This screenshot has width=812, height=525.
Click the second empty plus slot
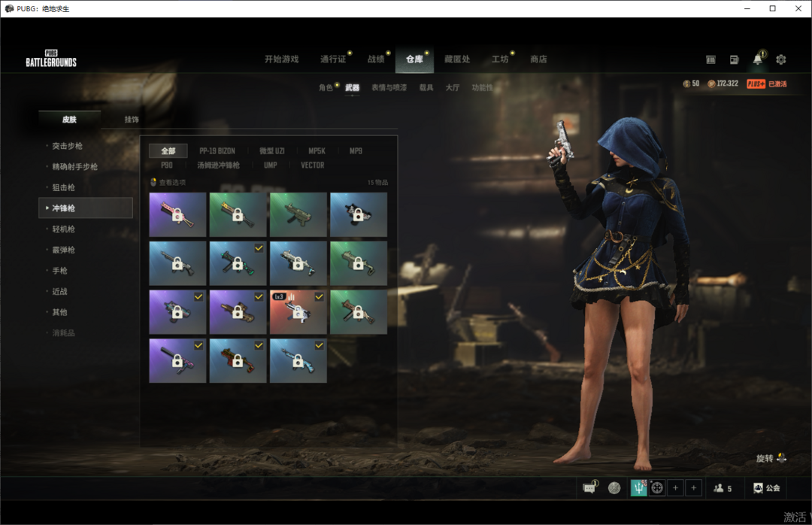[693, 487]
